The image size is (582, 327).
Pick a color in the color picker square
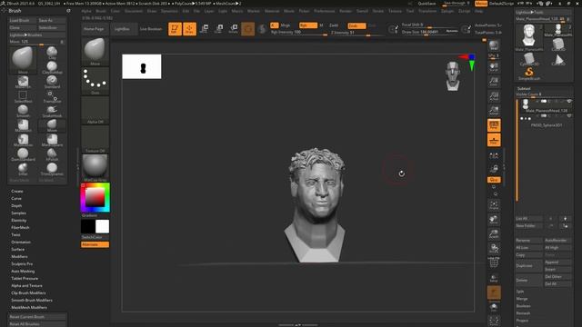tap(95, 198)
